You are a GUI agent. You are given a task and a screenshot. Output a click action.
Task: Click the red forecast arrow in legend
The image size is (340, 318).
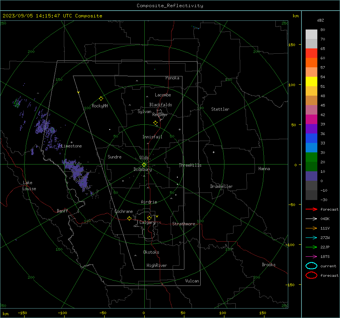coord(311,209)
